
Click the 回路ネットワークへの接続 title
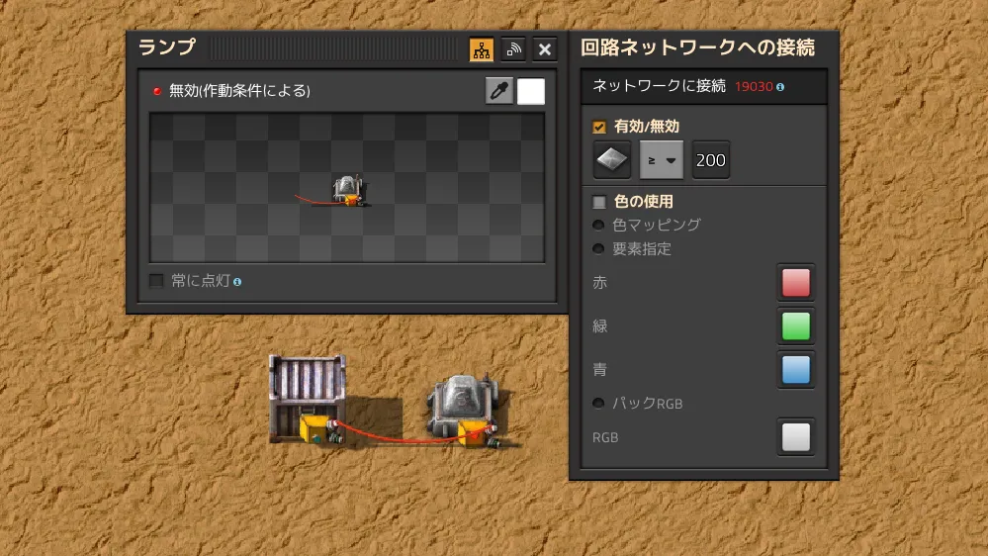[x=697, y=47]
